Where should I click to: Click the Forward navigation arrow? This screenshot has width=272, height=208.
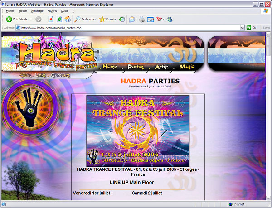point(39,19)
